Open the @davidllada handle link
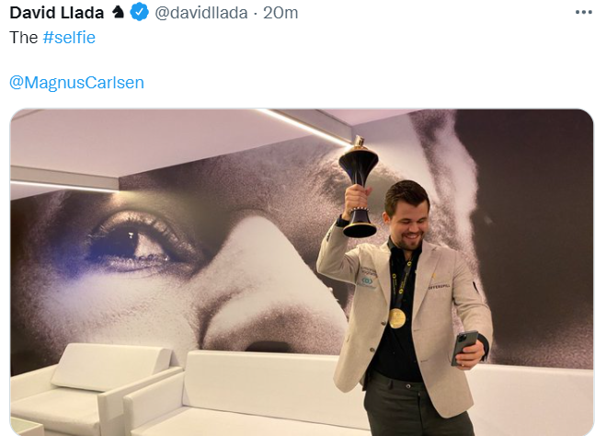This screenshot has width=595, height=436. click(201, 13)
